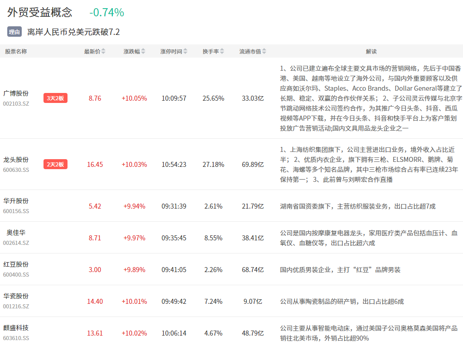Click price 14.40 for 华瓷股份
This screenshot has height=346, width=463.
tap(95, 302)
